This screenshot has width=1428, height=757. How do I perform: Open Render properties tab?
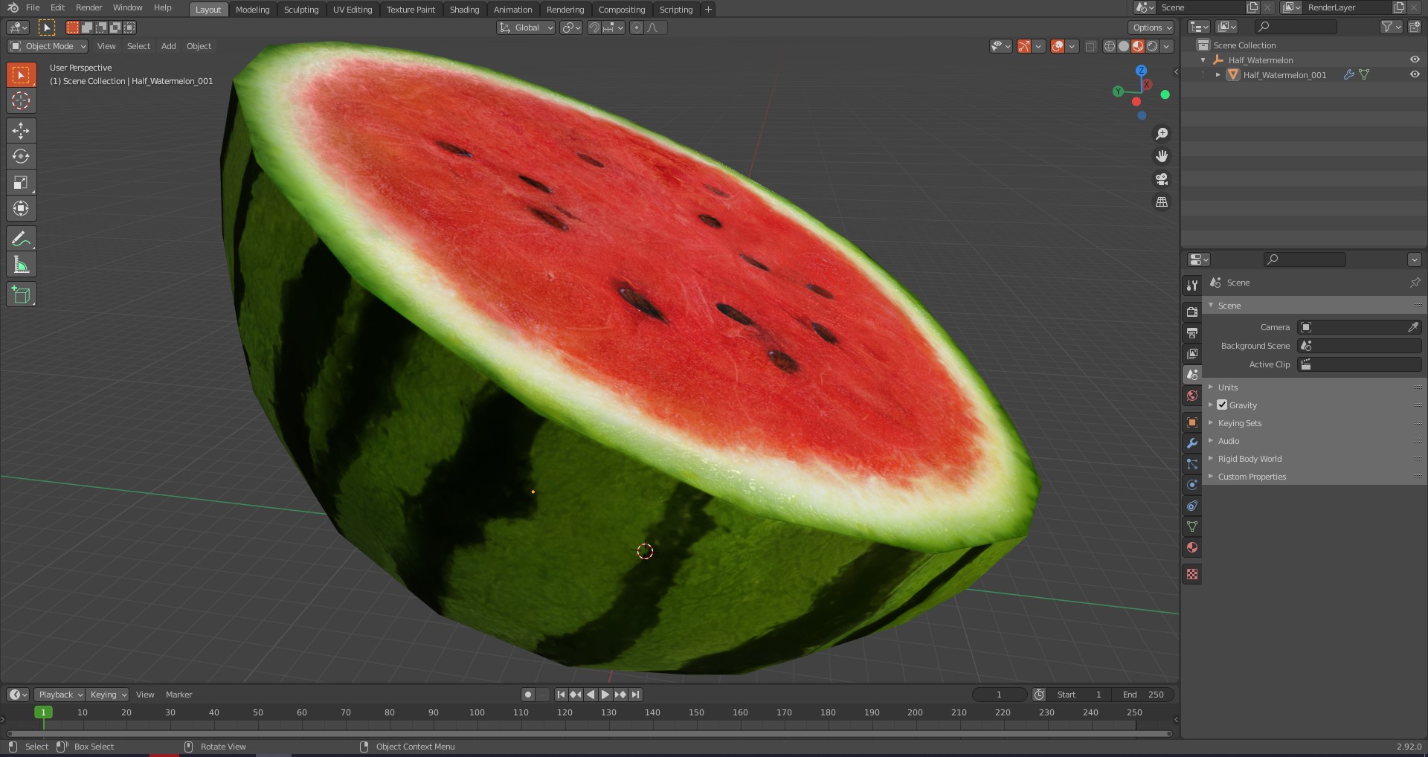click(1192, 312)
